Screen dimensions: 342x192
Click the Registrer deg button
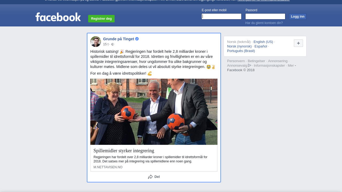[101, 19]
